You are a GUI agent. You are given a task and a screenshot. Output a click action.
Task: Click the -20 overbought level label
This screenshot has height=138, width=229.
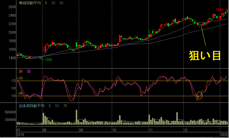point(20,78)
